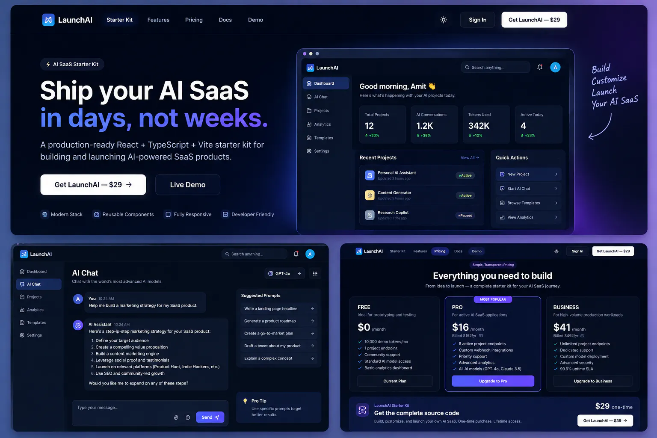Viewport: 657px width, 438px height.
Task: Toggle the theme sun icon on the pricing page
Action: 556,251
